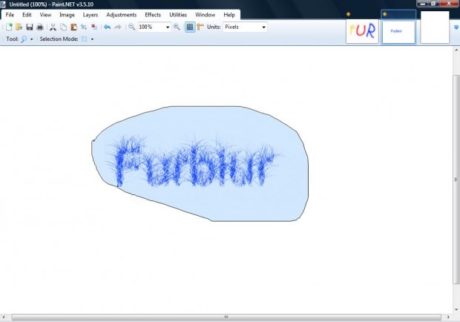Open the zoom percentage dropdown
This screenshot has height=322, width=460.
(x=168, y=27)
